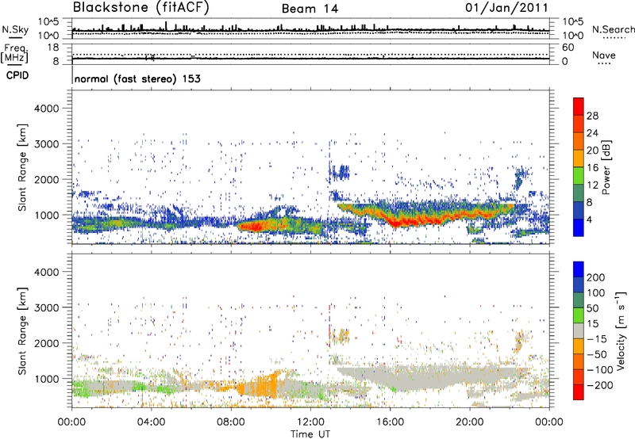The image size is (635, 439).
Task: Click the '04:00' time axis label
Action: pyautogui.click(x=151, y=422)
